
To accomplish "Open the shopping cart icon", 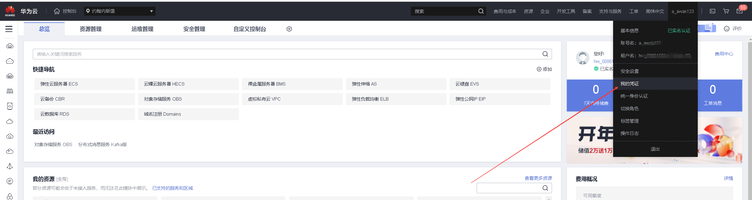I will point(726,11).
